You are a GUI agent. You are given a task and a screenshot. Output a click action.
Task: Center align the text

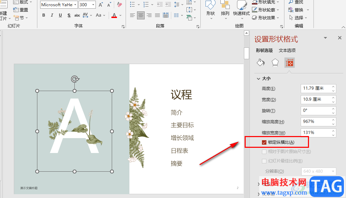click(x=140, y=15)
